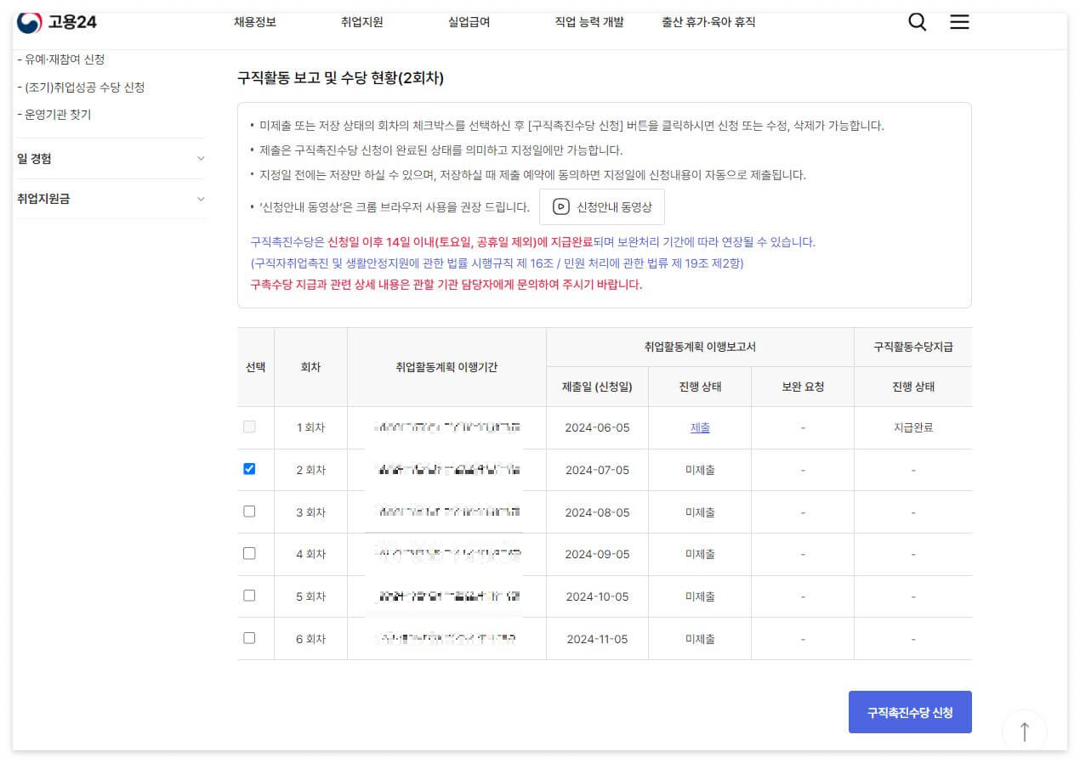
Task: Click the 고용24 logo
Action: point(56,23)
